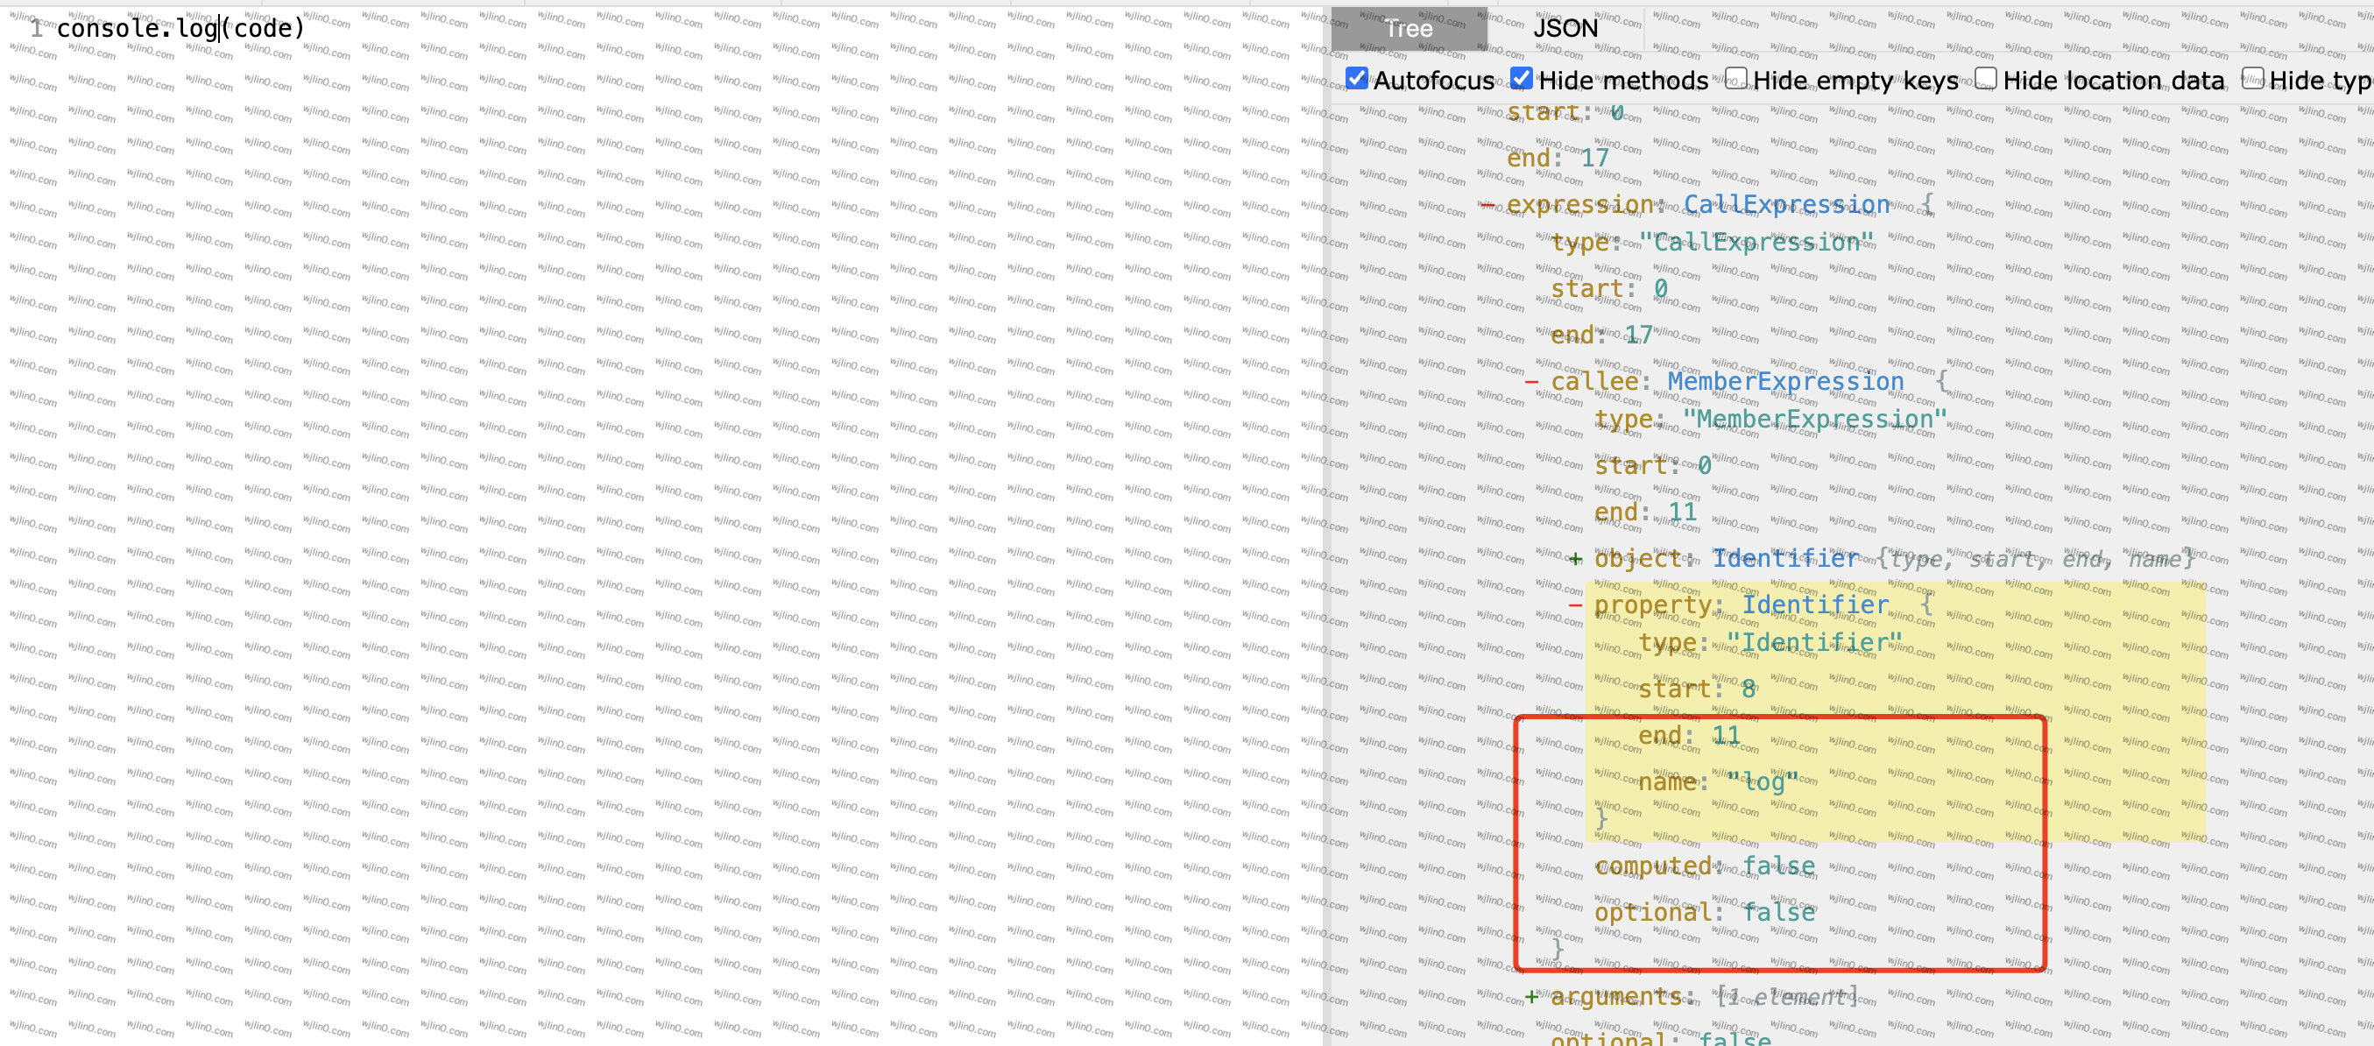Click the end: 17 row under CallExpression
Viewport: 2374px width, 1046px height.
point(1601,336)
